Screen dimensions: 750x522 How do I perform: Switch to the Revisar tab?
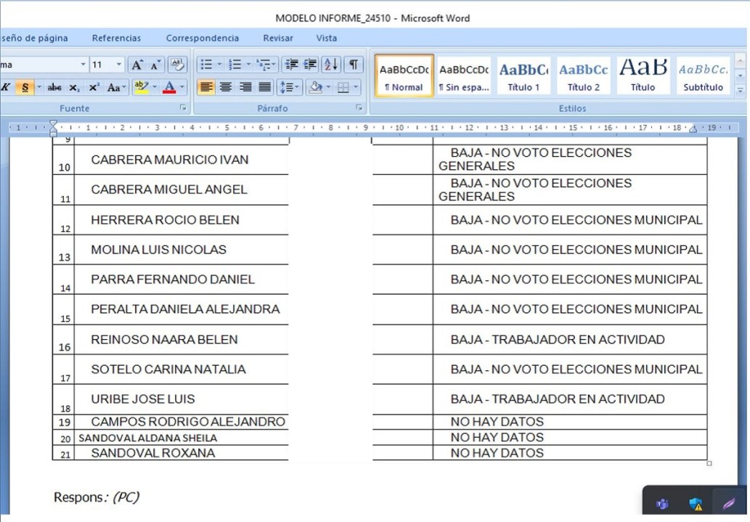coord(278,38)
